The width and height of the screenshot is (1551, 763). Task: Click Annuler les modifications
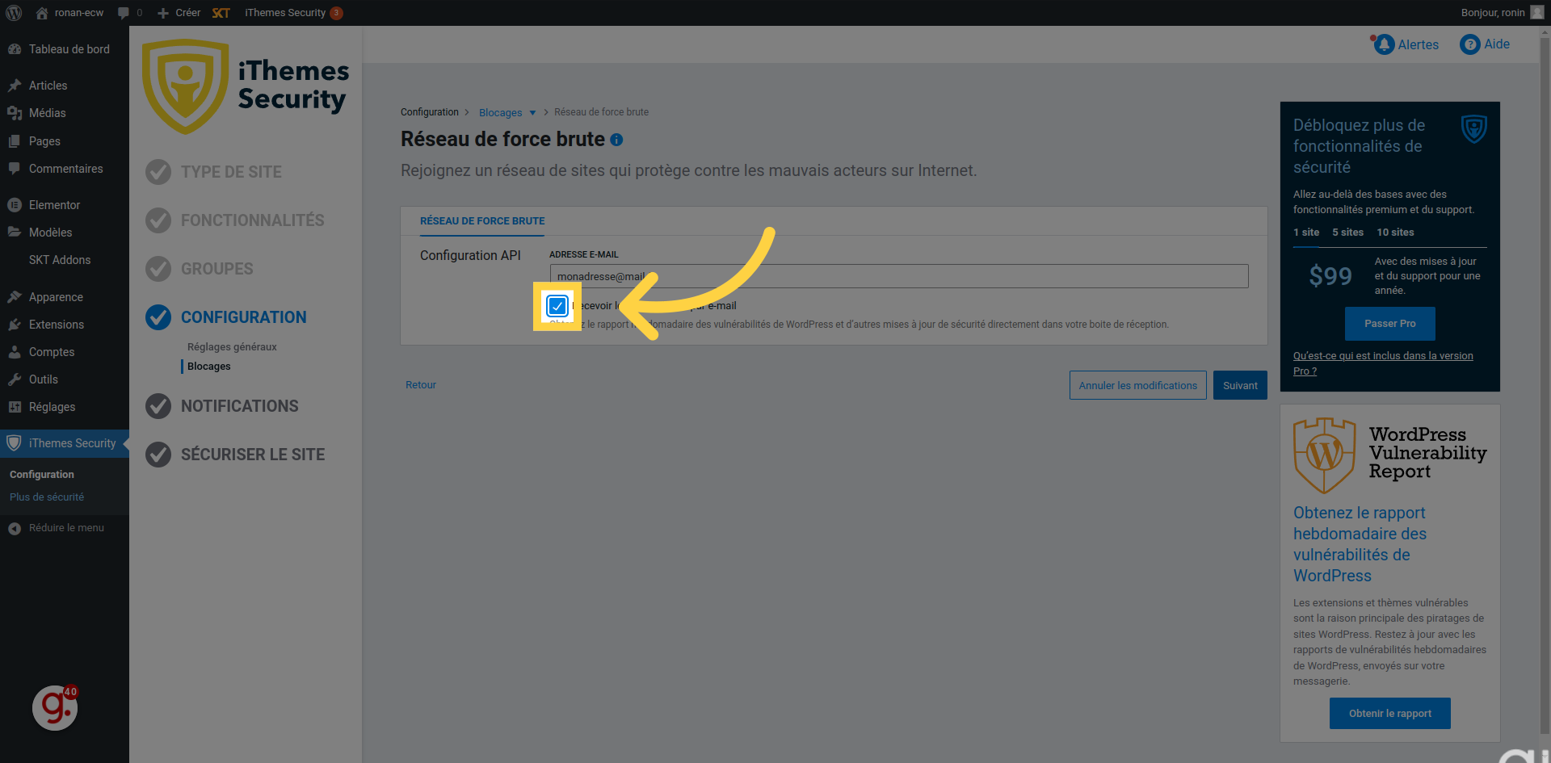pos(1138,385)
